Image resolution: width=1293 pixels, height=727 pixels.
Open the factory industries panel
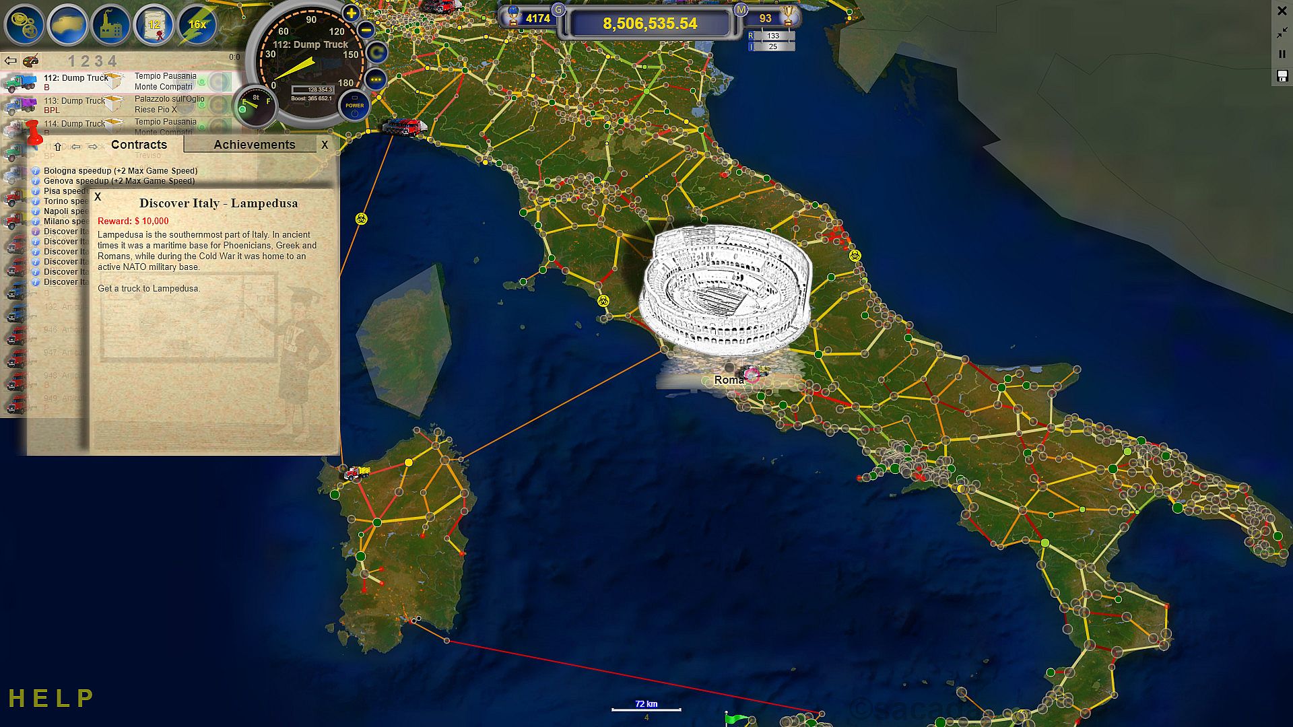(x=111, y=25)
